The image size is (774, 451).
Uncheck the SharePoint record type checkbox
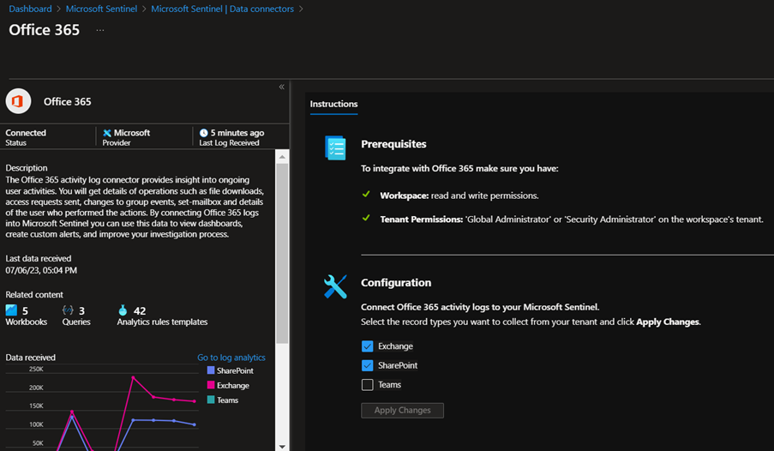click(367, 365)
